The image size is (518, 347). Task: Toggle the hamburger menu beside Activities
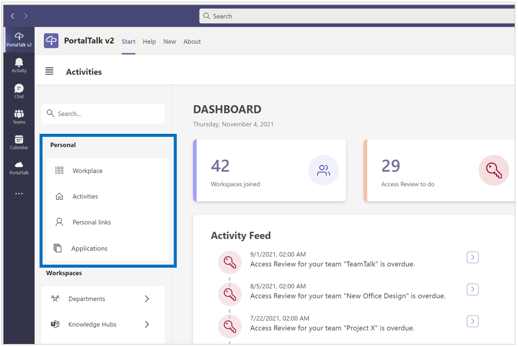pos(49,71)
